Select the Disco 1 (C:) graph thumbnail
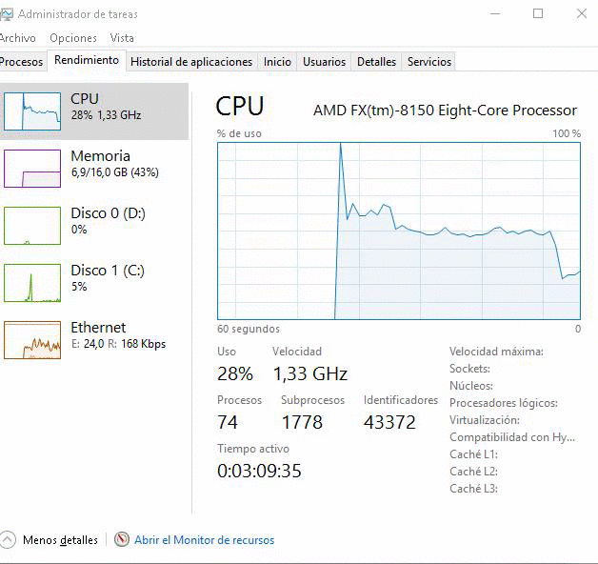The width and height of the screenshot is (598, 564). pos(32,282)
